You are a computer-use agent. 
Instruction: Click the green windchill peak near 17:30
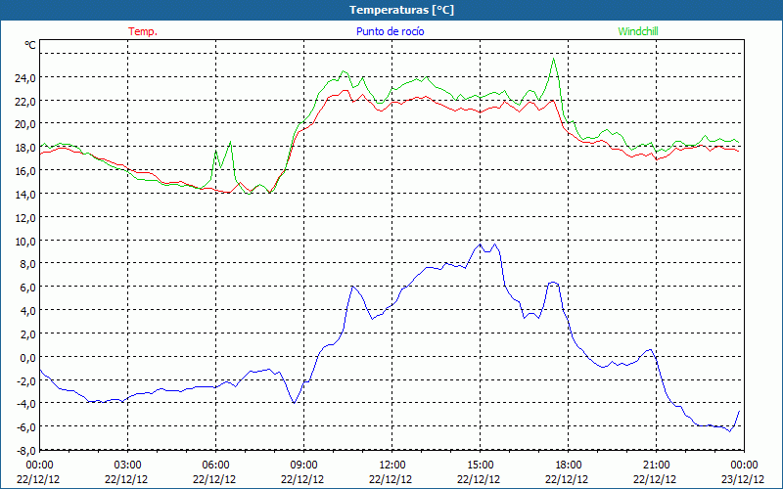[x=553, y=60]
